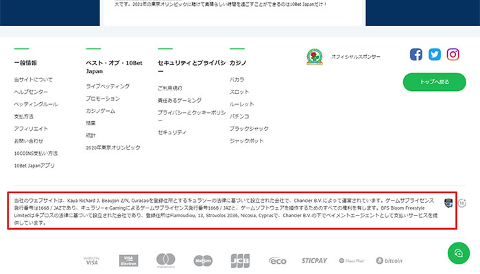Open ご利用規約 link
The image size is (480, 274).
(x=170, y=88)
